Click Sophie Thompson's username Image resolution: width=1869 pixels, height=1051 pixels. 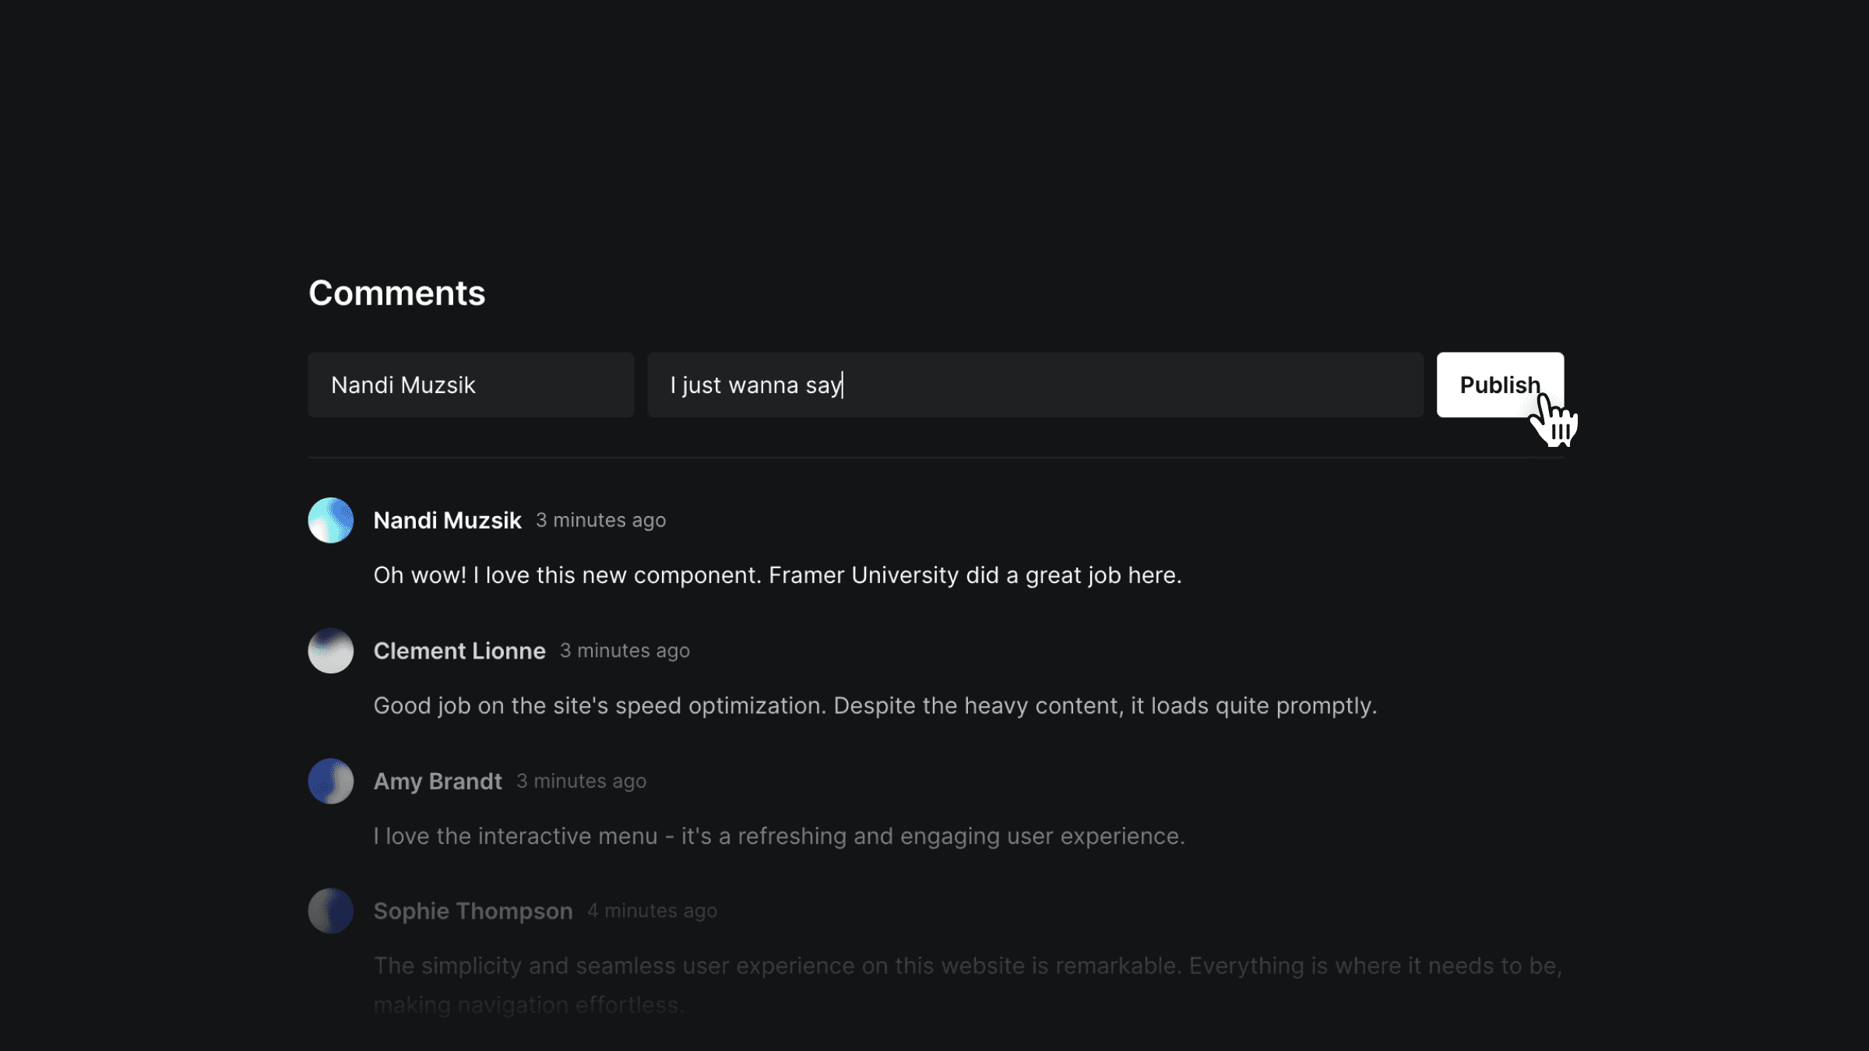point(473,910)
